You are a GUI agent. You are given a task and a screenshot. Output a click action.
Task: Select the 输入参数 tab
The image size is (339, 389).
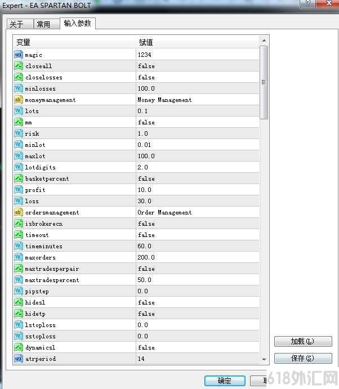77,23
